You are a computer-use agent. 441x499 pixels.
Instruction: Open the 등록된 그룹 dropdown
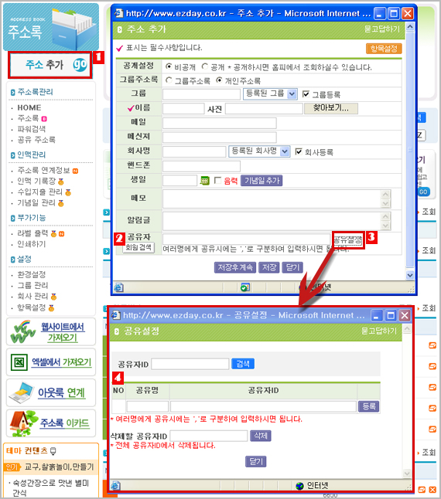tap(270, 94)
